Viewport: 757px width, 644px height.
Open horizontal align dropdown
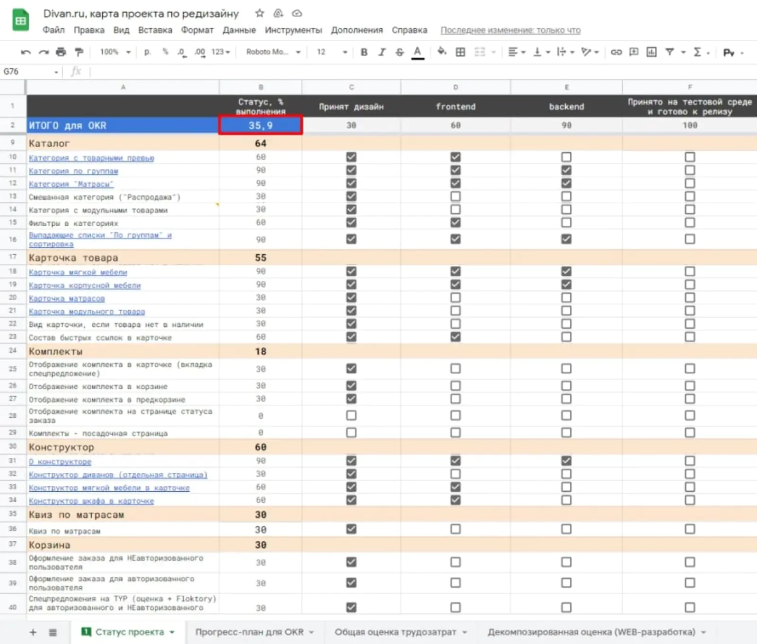pos(517,52)
